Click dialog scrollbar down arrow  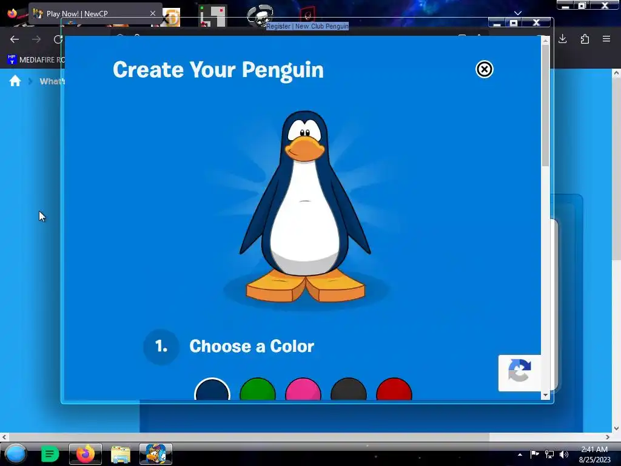coord(545,395)
